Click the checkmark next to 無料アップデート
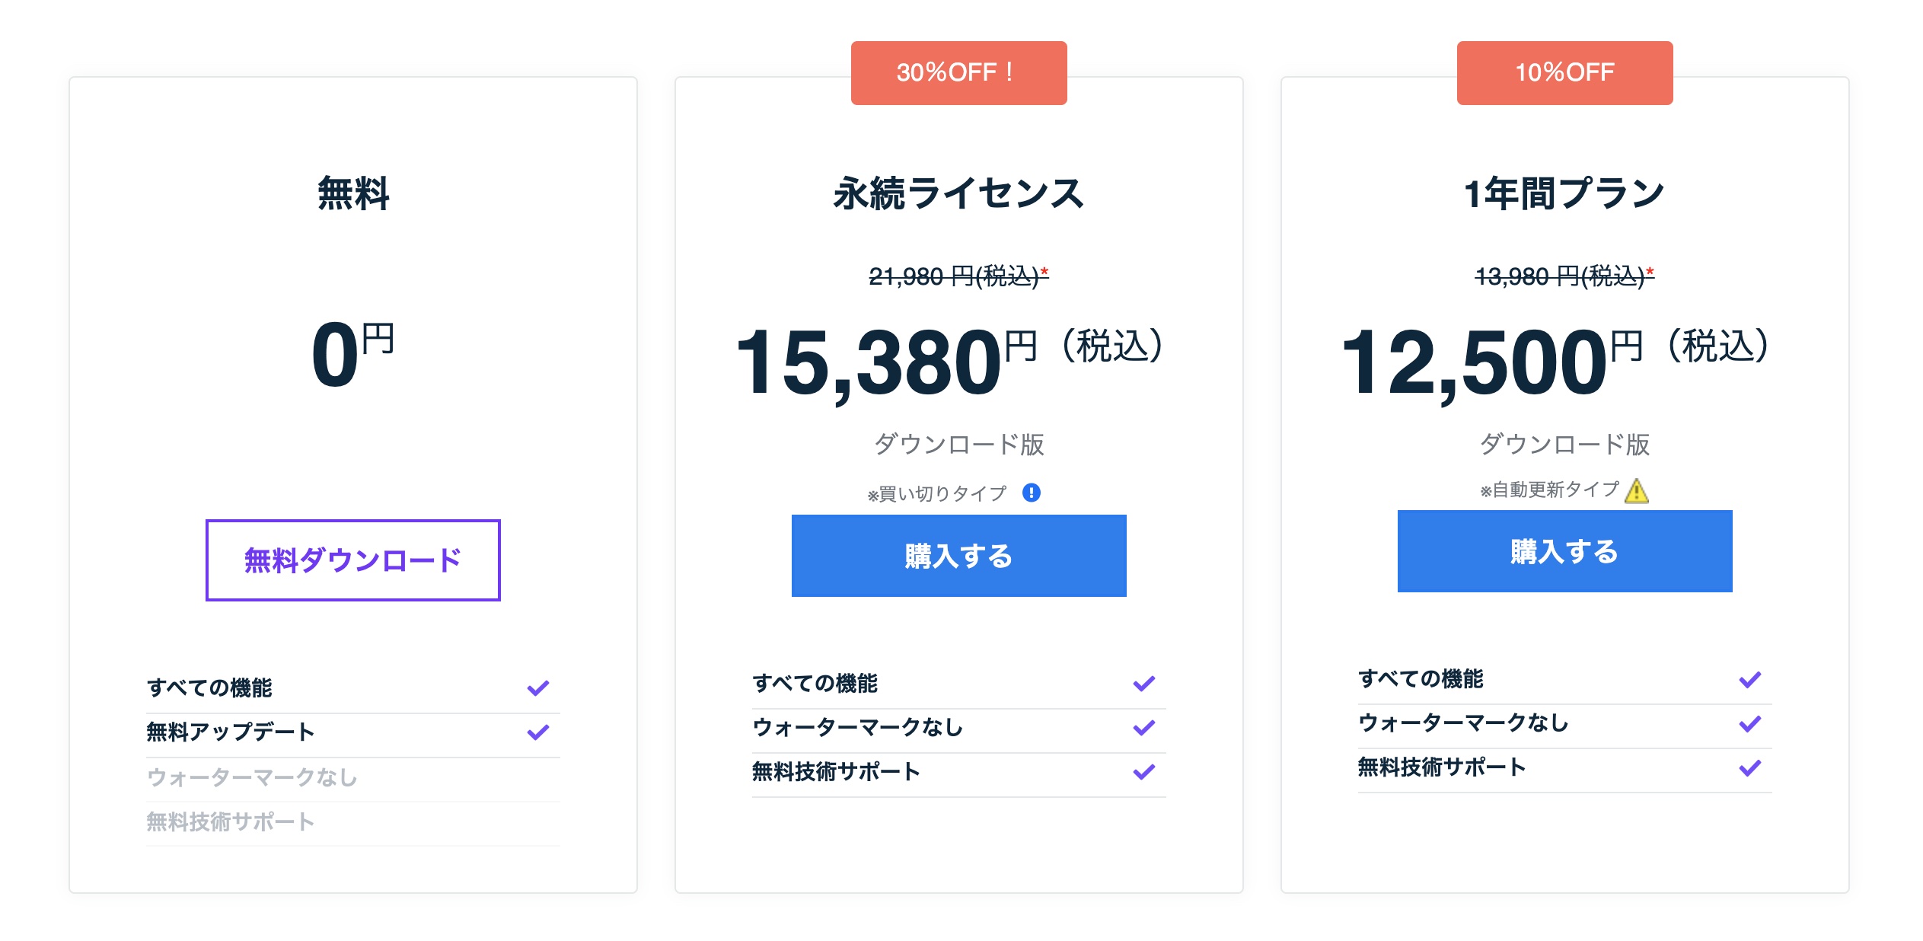Screen dimensions: 1923x941 [x=539, y=732]
